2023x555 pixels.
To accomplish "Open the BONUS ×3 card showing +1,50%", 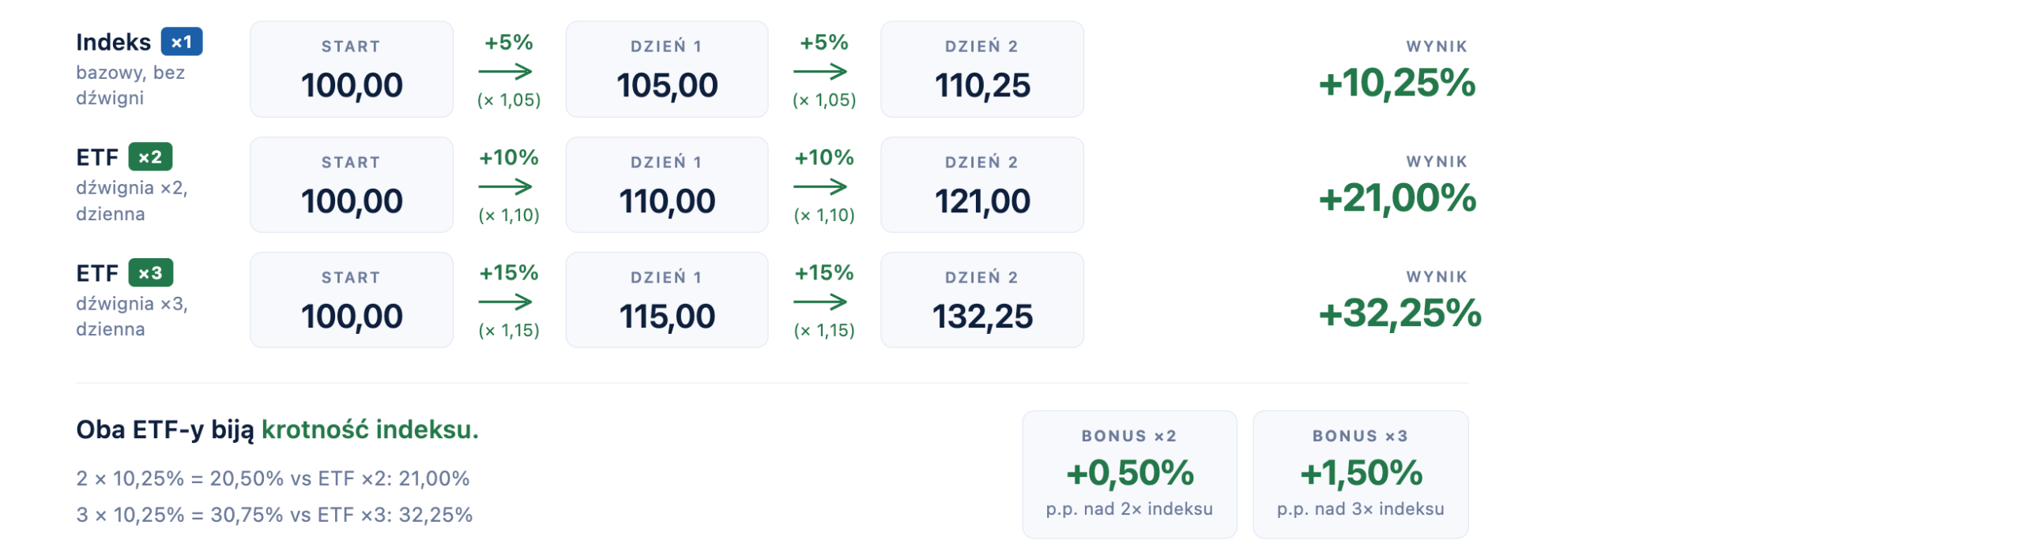I will tap(1360, 474).
